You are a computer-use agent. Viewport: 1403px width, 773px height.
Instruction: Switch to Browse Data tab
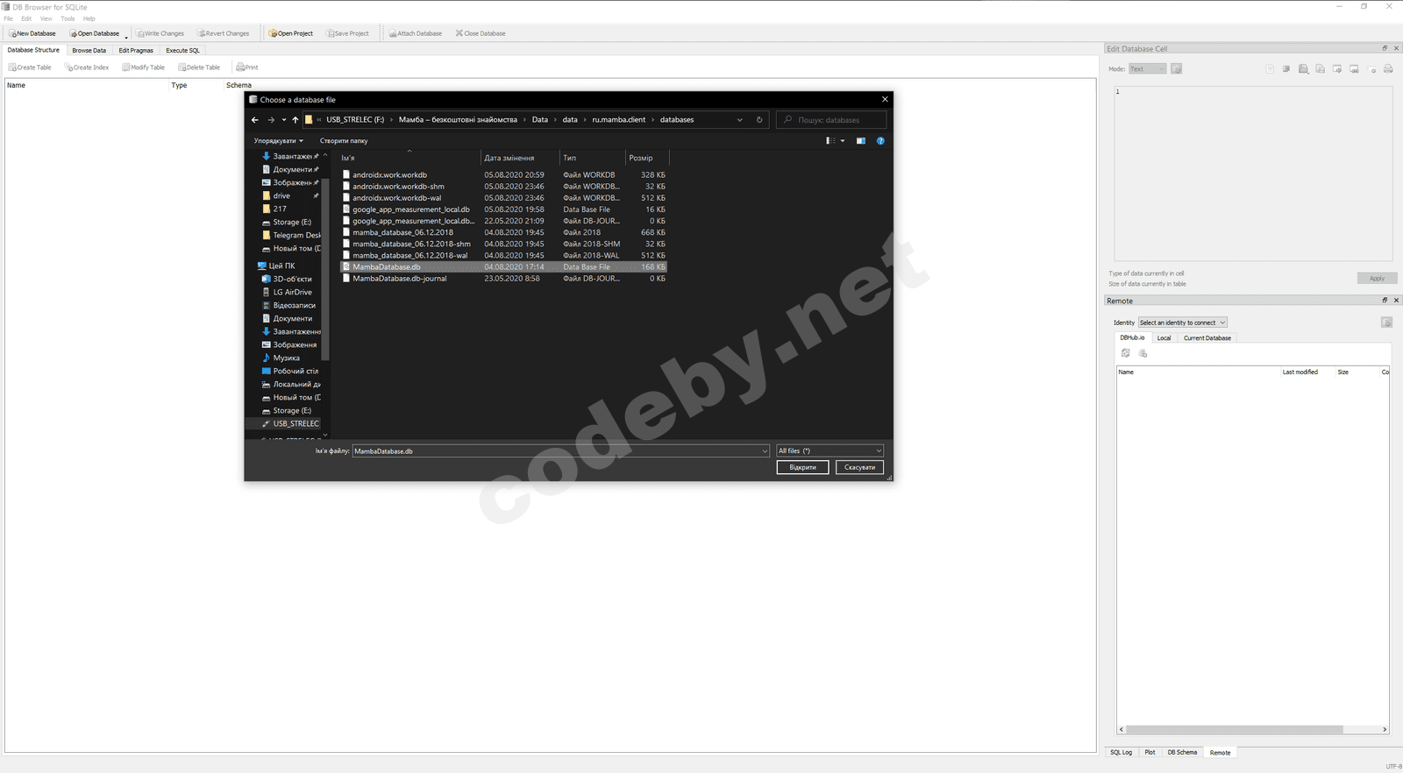[x=89, y=51]
